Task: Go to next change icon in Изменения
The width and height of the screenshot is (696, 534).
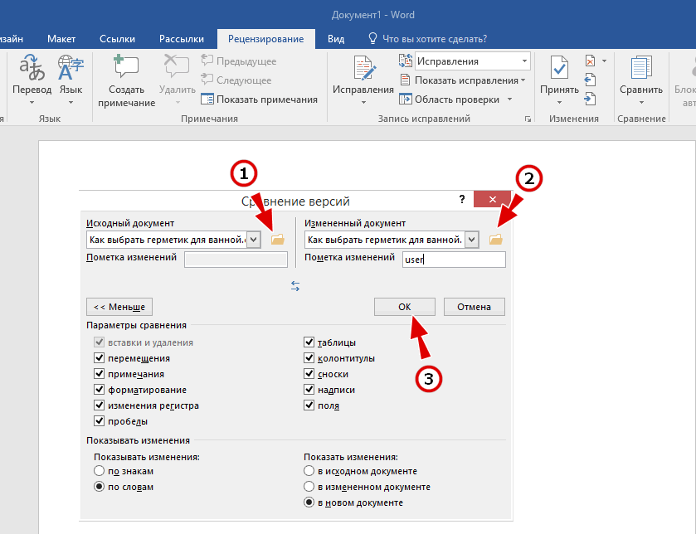Action: pyautogui.click(x=591, y=99)
